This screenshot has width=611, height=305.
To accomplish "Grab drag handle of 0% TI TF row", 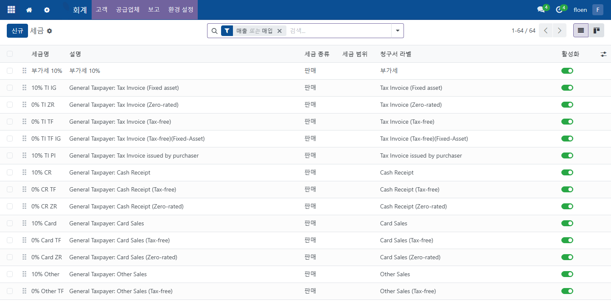I will [24, 122].
